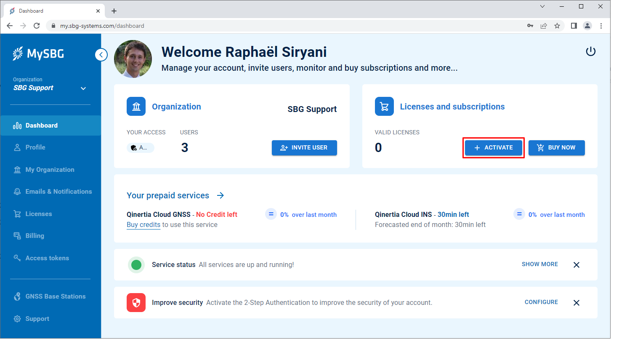The height and width of the screenshot is (347, 619).
Task: Open Your prepaid services link
Action: pyautogui.click(x=168, y=195)
